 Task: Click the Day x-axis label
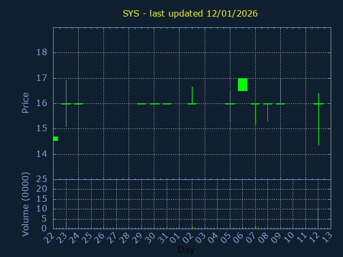[x=186, y=250]
